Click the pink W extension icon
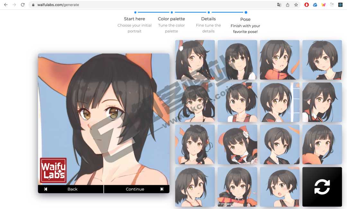The width and height of the screenshot is (347, 209). tap(324, 4)
